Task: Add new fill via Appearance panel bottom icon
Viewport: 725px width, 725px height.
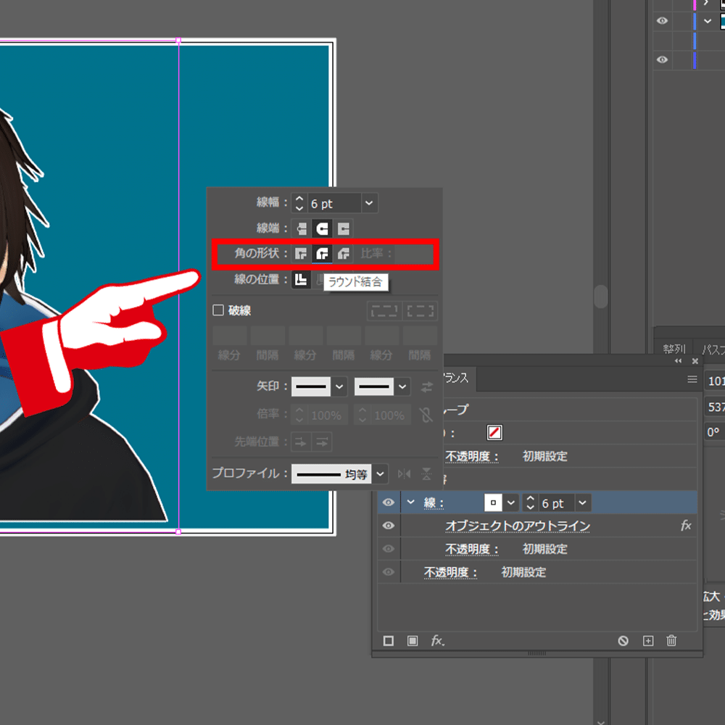Action: coord(413,641)
